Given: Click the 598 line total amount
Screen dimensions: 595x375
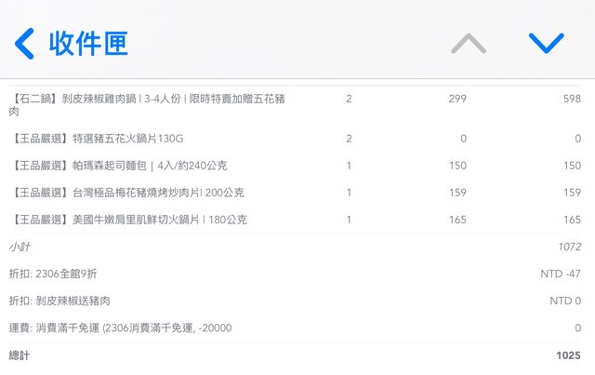Looking at the screenshot, I should 571,98.
